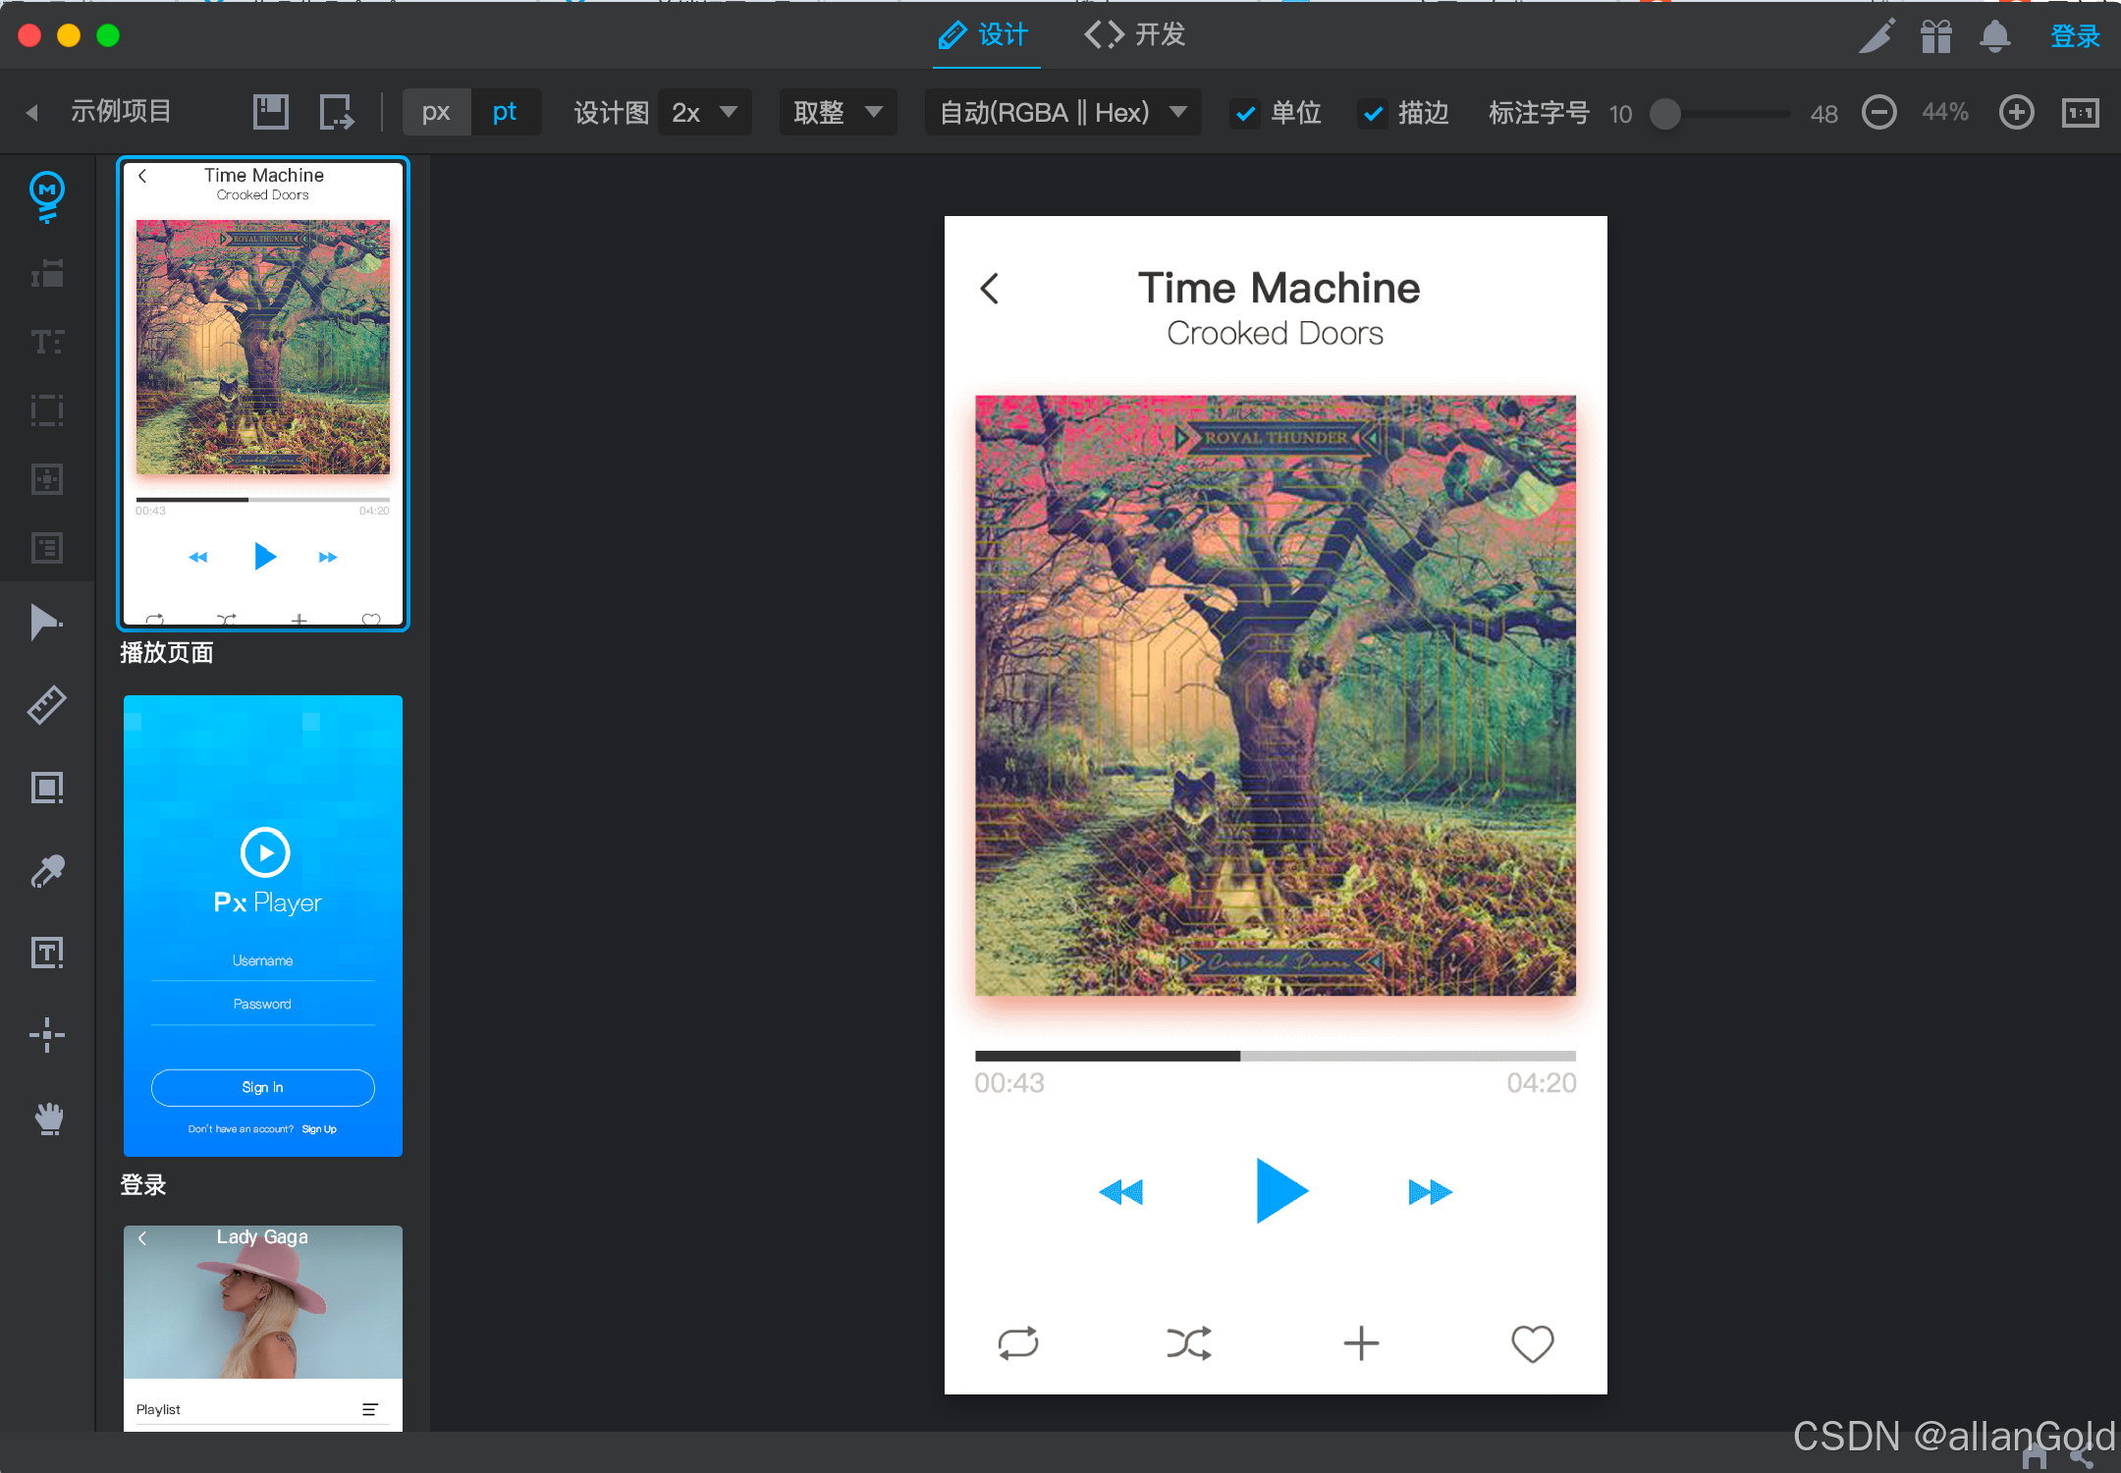Expand the 自动(RGBA || Hex) color format dropdown

coord(1062,113)
